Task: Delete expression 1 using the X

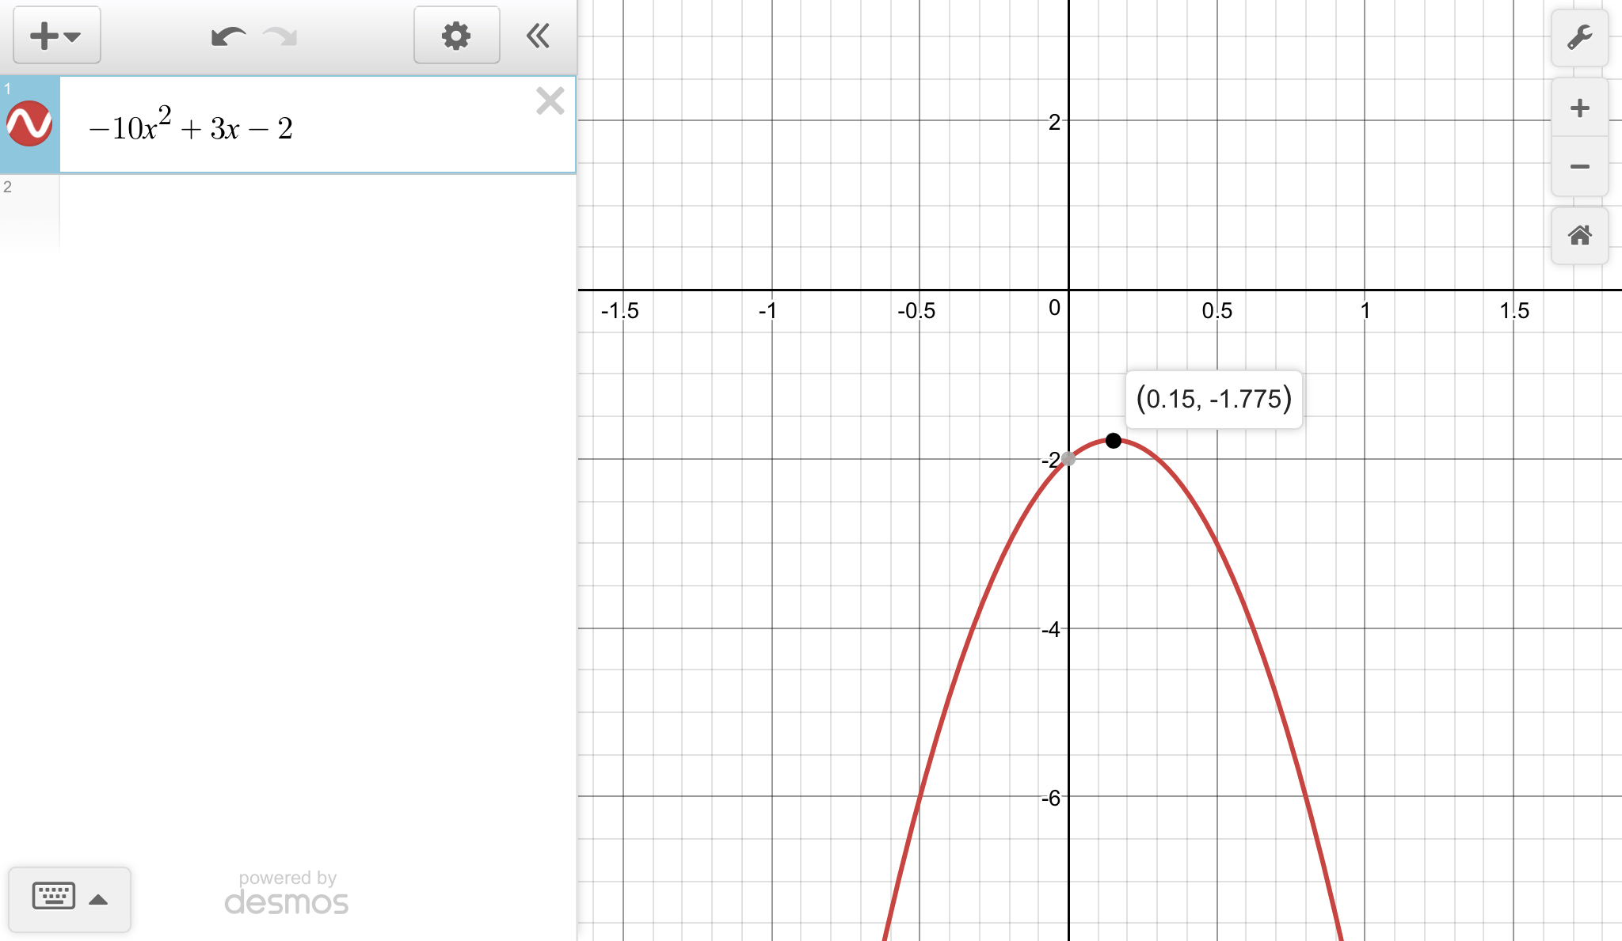Action: click(550, 101)
